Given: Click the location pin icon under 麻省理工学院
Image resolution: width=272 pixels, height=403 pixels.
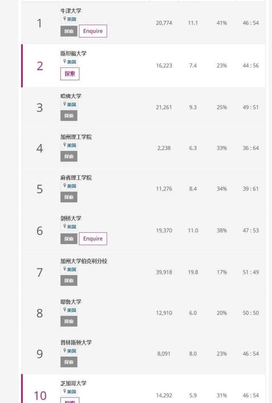Looking at the screenshot, I should click(x=65, y=186).
